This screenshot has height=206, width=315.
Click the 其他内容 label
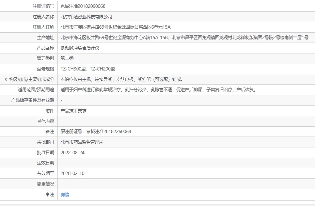click(46, 121)
